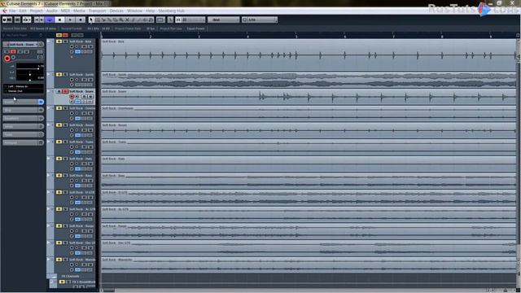Mute the Soft Rock - Synth track
The image size is (521, 293).
59,75
